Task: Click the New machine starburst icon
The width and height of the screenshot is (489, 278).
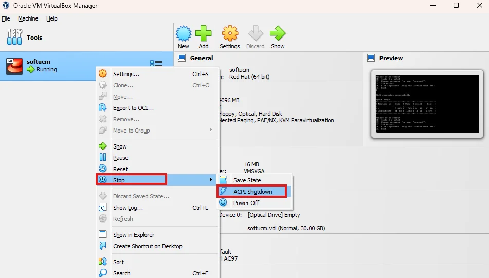Action: click(184, 33)
